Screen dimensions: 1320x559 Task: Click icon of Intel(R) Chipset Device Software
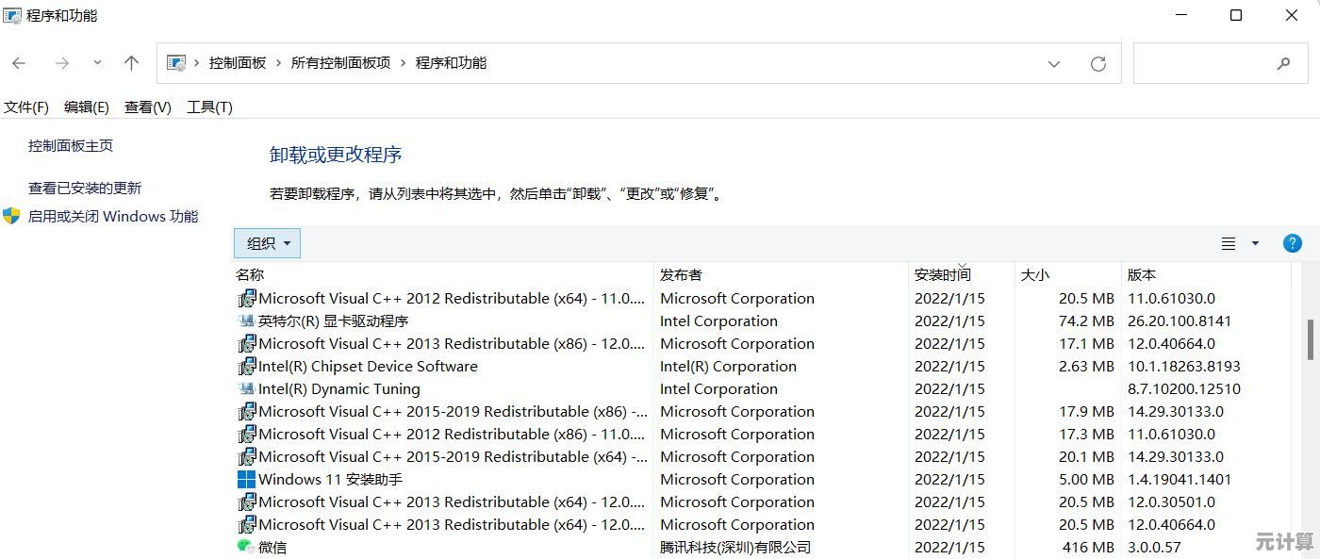246,367
